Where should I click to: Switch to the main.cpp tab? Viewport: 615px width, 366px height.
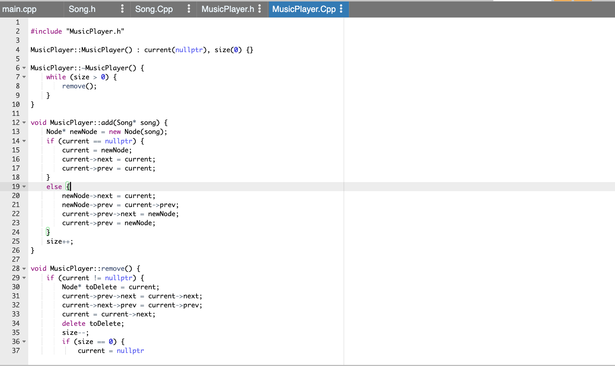[x=19, y=9]
